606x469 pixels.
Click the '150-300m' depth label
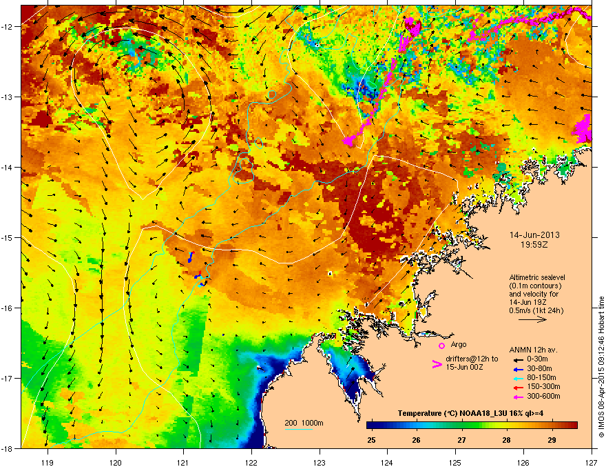[x=543, y=386]
